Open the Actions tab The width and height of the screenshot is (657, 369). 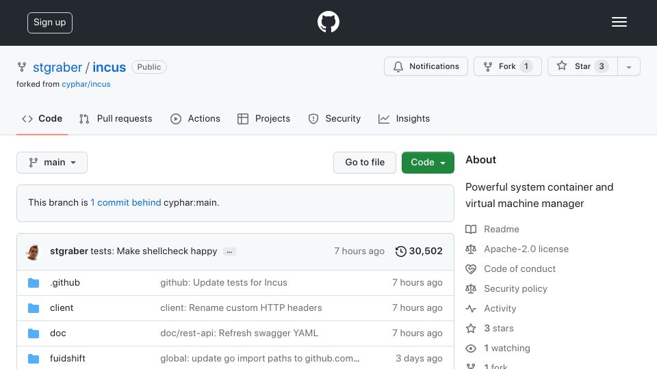click(195, 119)
